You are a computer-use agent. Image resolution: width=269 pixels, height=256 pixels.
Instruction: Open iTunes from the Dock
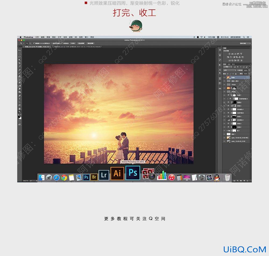(x=172, y=177)
